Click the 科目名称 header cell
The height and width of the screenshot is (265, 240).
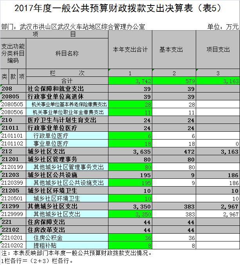67,53
